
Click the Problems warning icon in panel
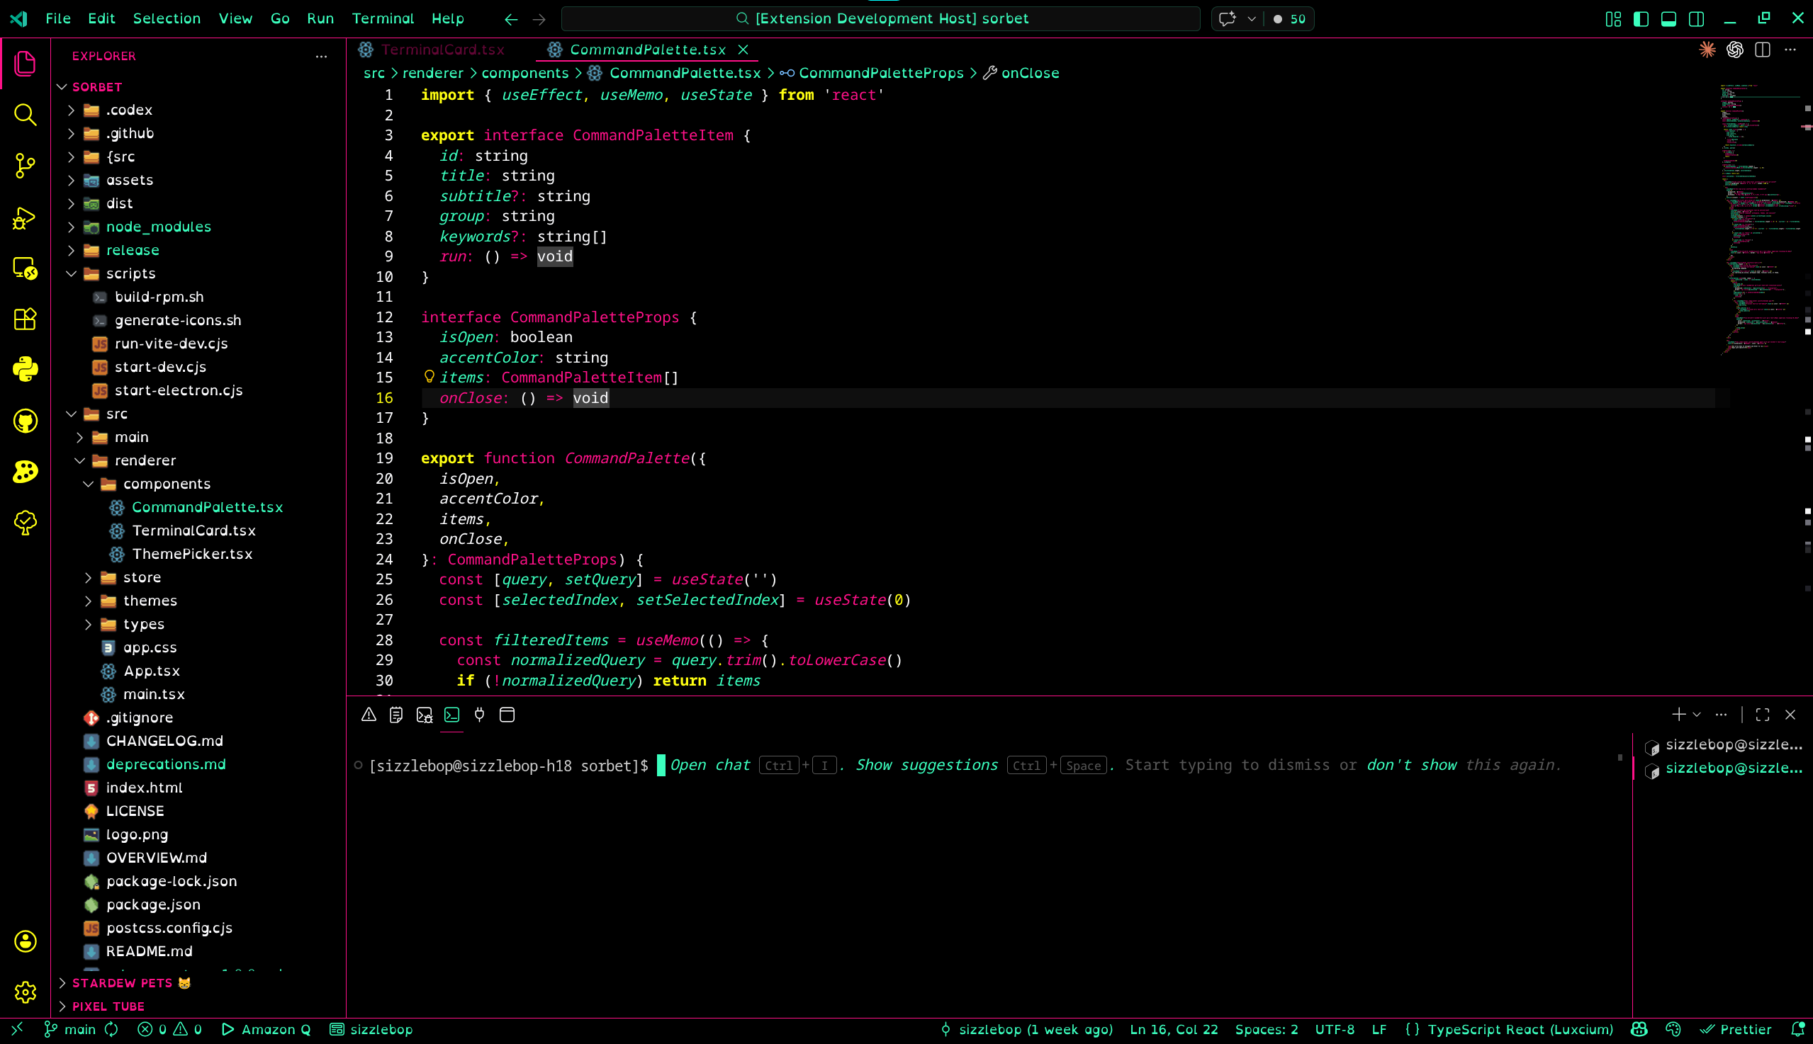[369, 715]
